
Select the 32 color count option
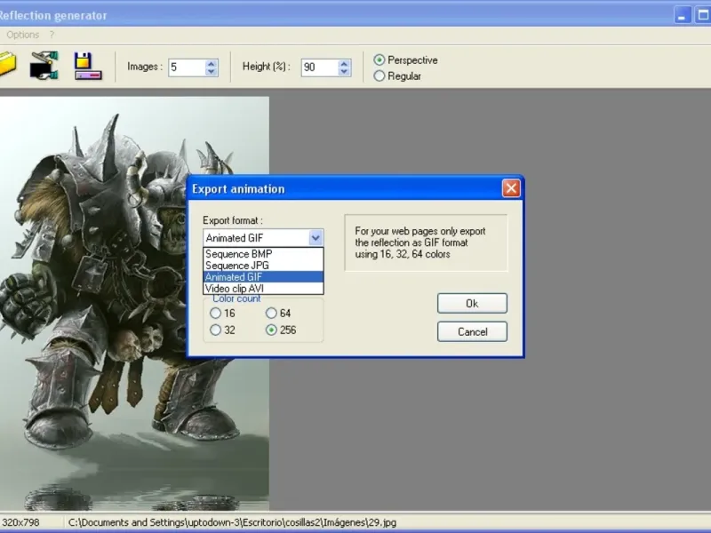[x=216, y=330]
